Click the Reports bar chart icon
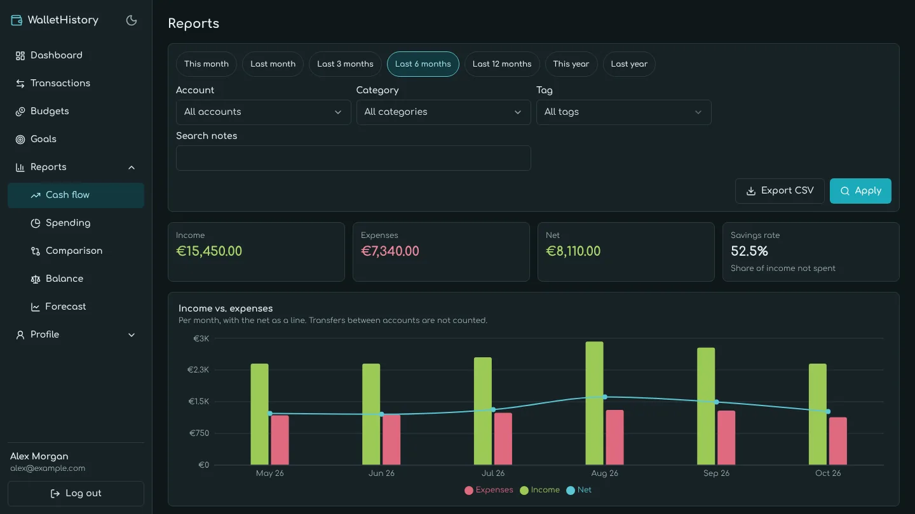Viewport: 915px width, 514px height. [x=20, y=168]
